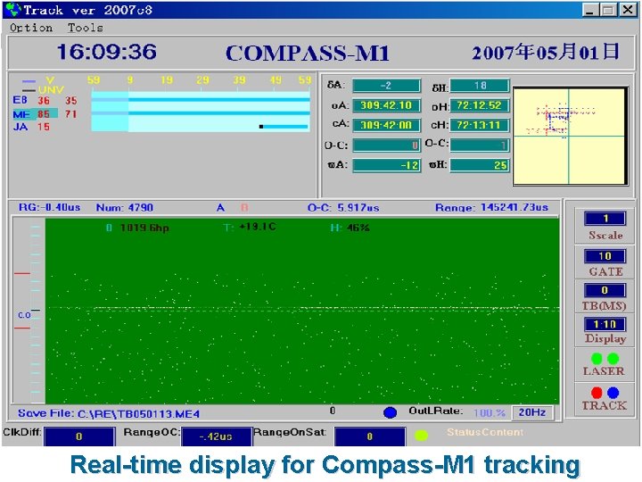Click the right green LASER indicator
The height and width of the screenshot is (482, 642).
coord(613,359)
